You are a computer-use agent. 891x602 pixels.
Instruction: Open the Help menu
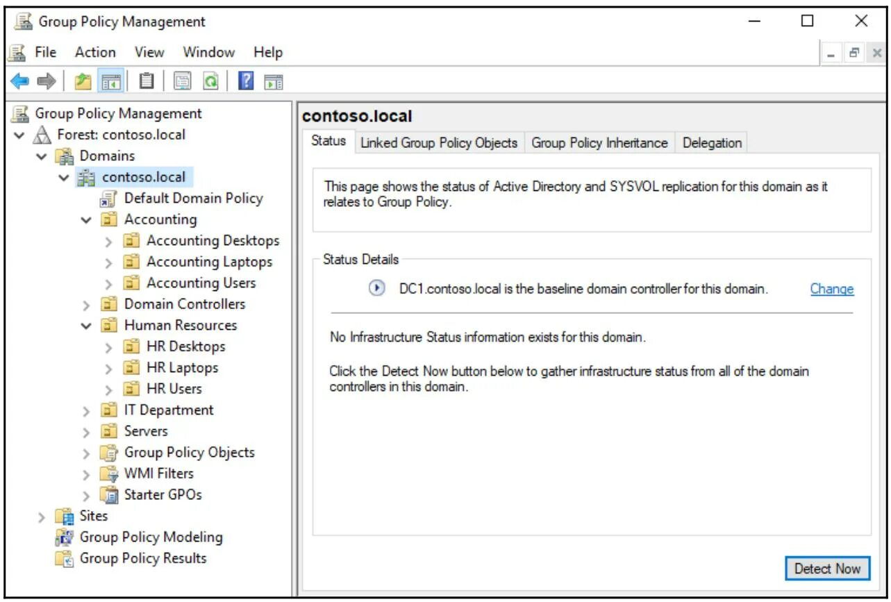coord(268,52)
